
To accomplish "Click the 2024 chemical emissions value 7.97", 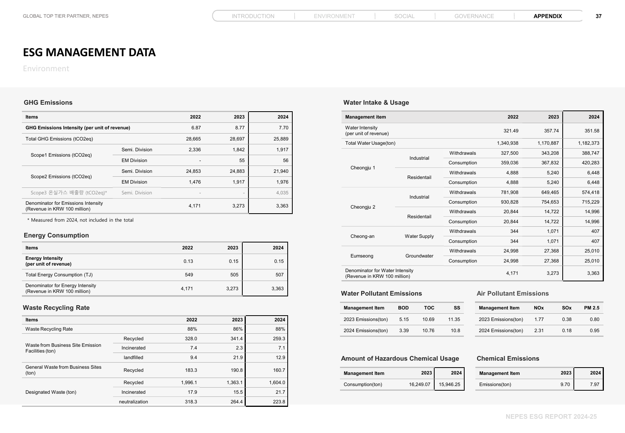I will tap(595, 385).
